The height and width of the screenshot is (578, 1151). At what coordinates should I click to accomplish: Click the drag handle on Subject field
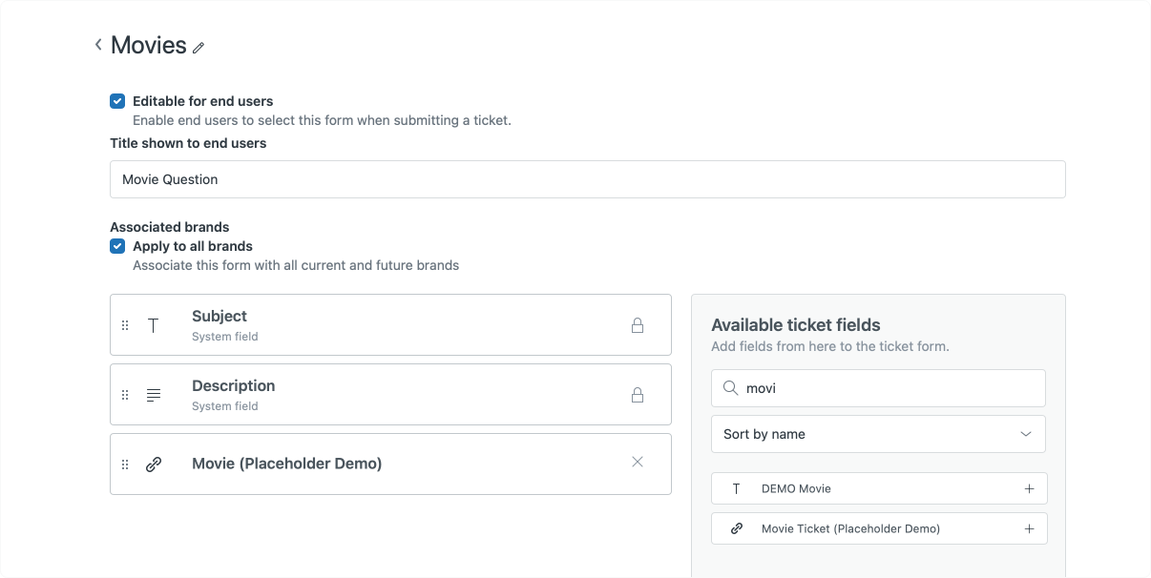tap(125, 325)
